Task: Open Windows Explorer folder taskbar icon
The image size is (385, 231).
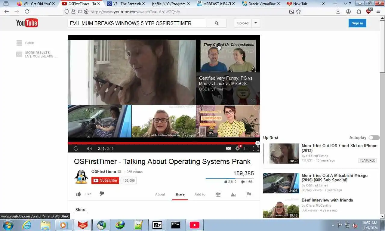Action: pos(45,225)
